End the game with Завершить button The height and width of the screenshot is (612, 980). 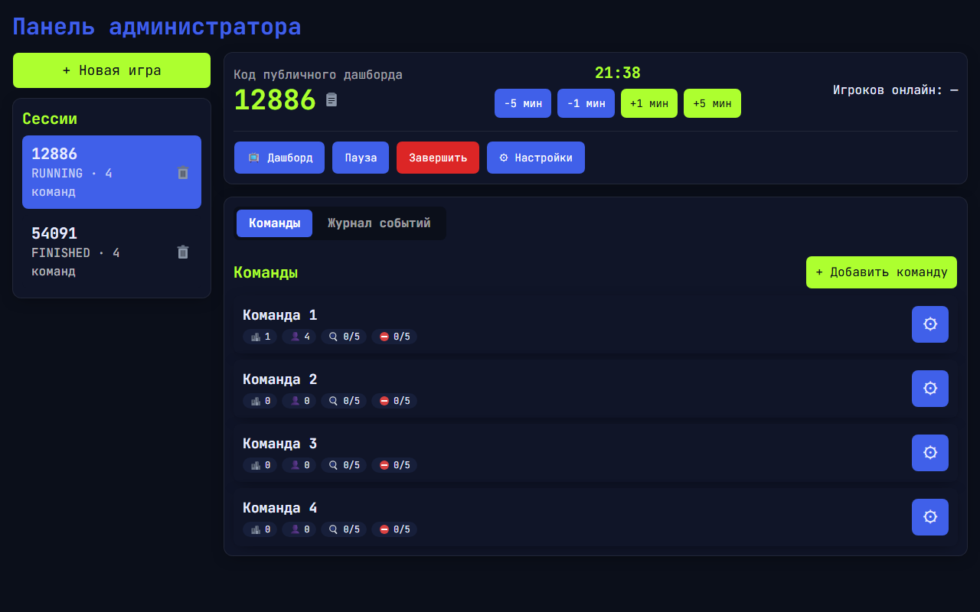tap(438, 158)
